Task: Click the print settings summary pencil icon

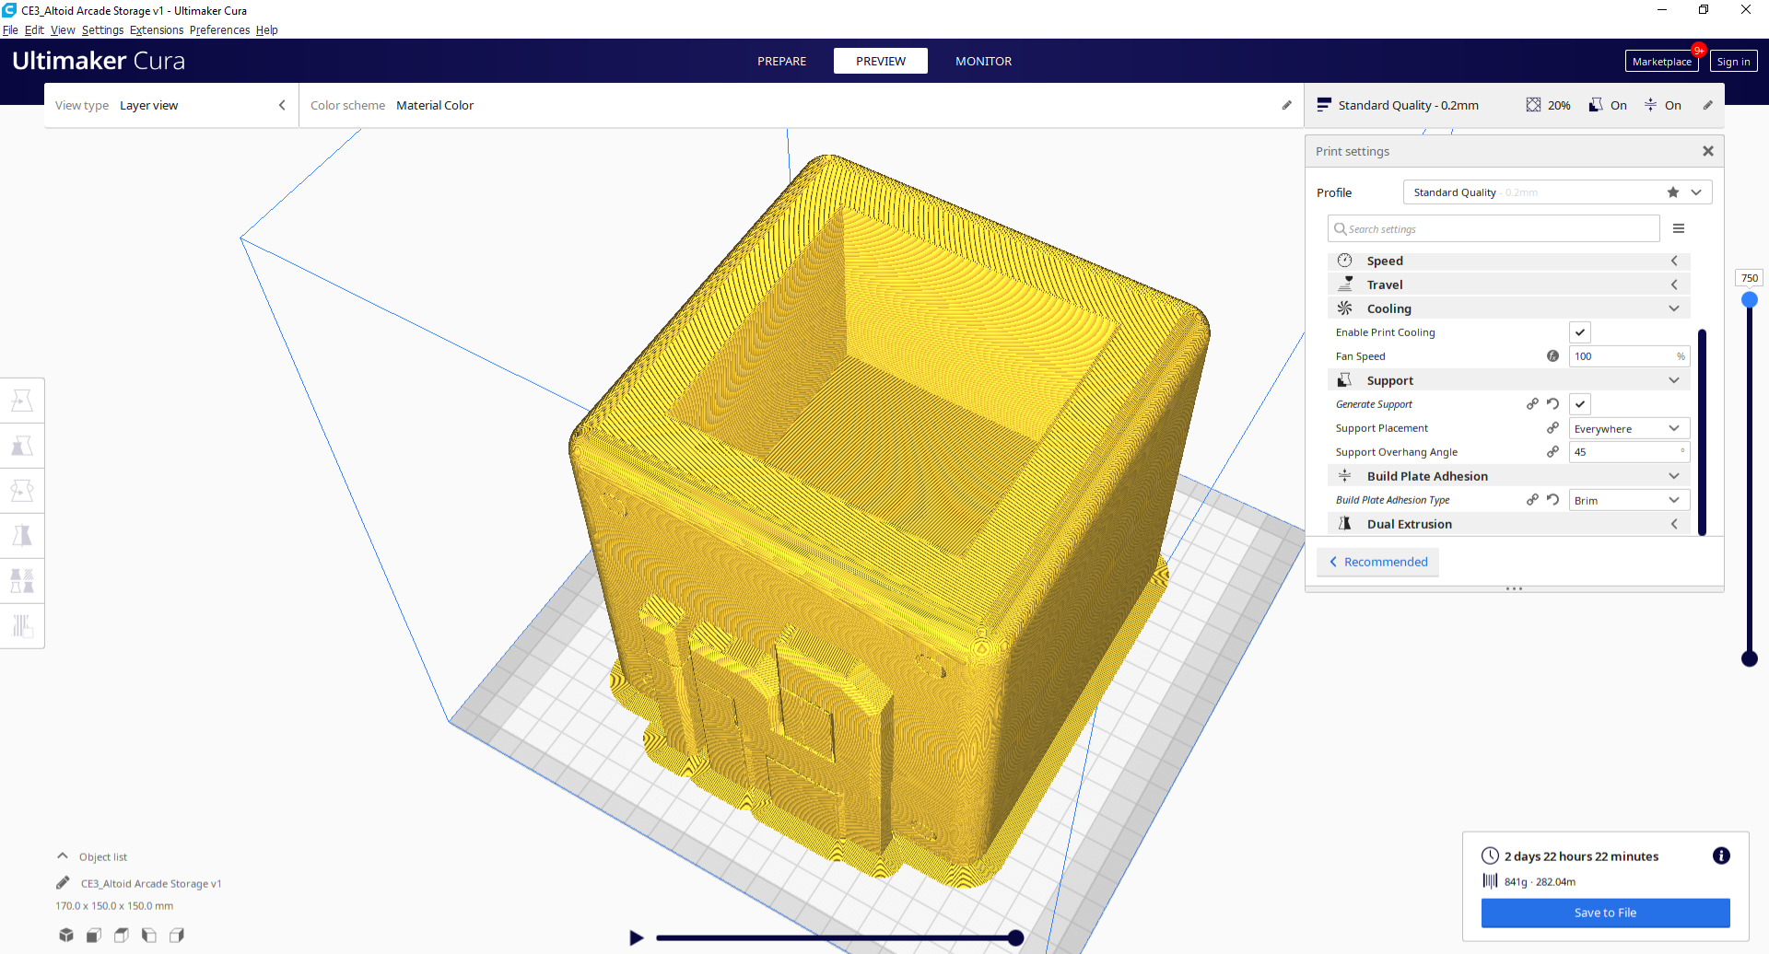Action: [x=1707, y=105]
